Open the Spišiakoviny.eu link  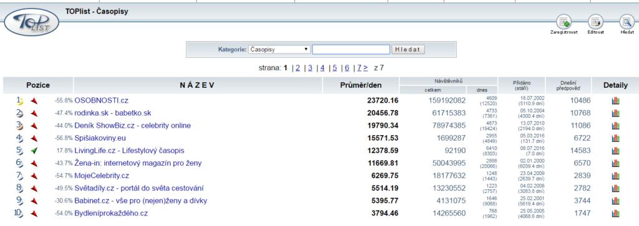(100, 138)
